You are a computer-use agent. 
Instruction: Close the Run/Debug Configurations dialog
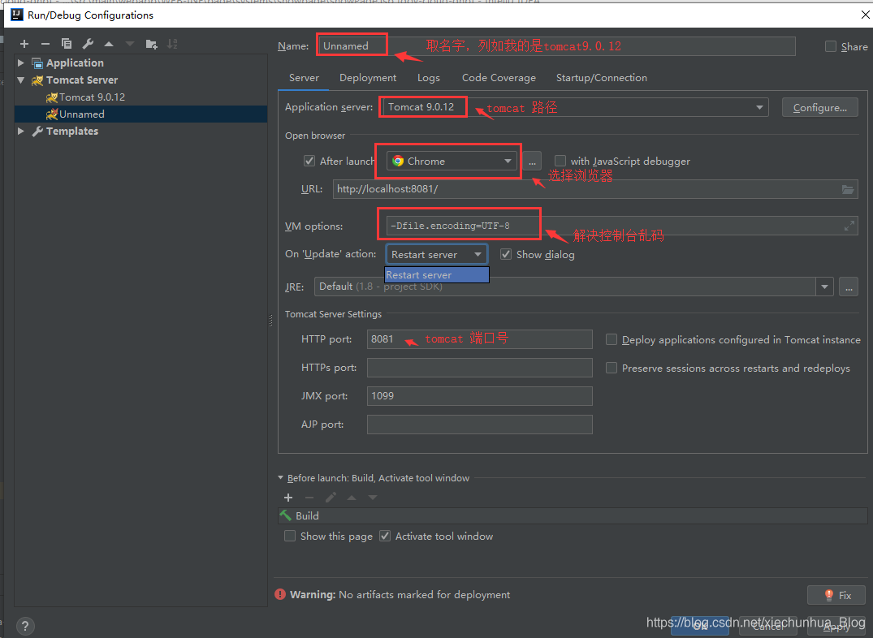click(x=866, y=15)
